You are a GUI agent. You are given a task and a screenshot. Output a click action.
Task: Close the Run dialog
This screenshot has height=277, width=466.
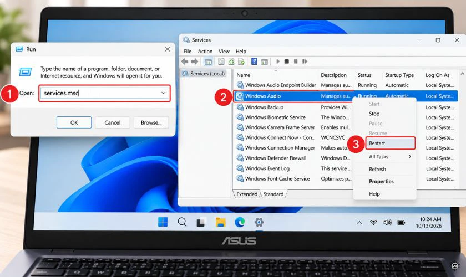(168, 49)
